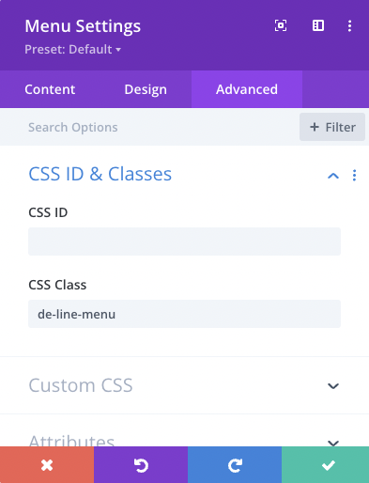Switch to the Design tab

click(x=146, y=89)
